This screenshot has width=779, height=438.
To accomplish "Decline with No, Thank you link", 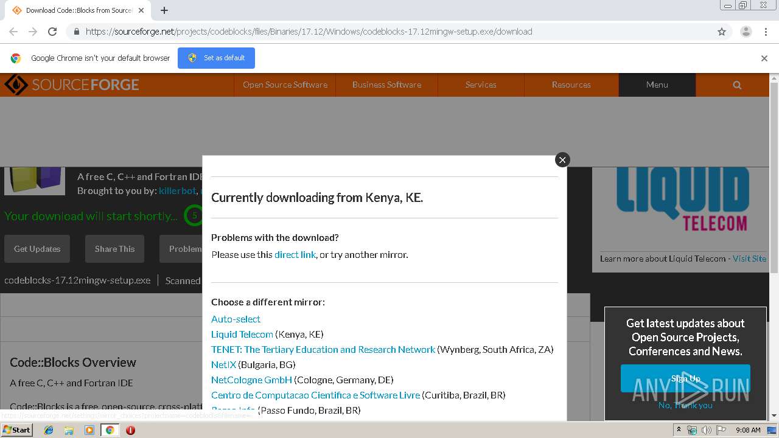I will pyautogui.click(x=685, y=405).
